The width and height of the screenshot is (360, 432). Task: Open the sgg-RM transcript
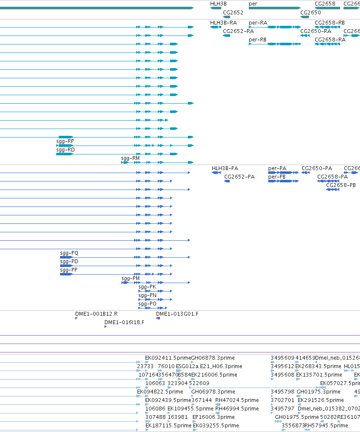coord(157,162)
